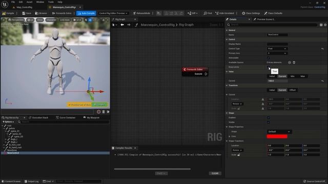Image resolution: width=328 pixels, height=184 pixels.
Task: Open the LOD Auto dropdown
Action: coord(65,20)
